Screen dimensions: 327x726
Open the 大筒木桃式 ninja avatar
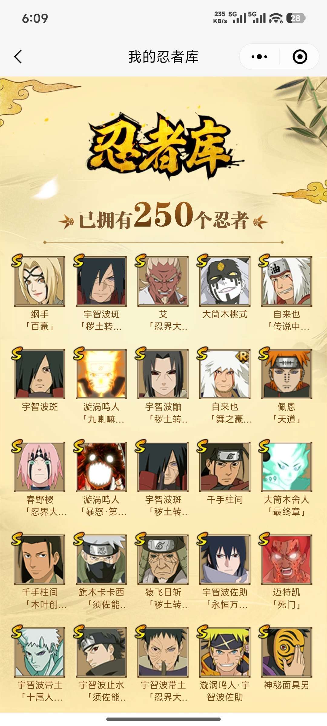click(225, 281)
